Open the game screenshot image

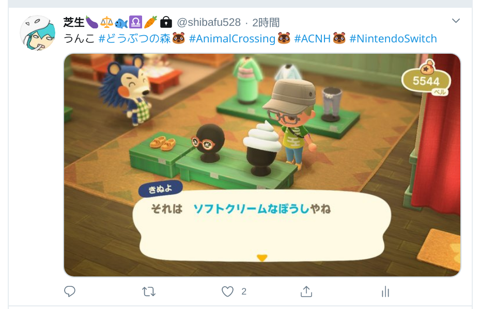(x=262, y=165)
